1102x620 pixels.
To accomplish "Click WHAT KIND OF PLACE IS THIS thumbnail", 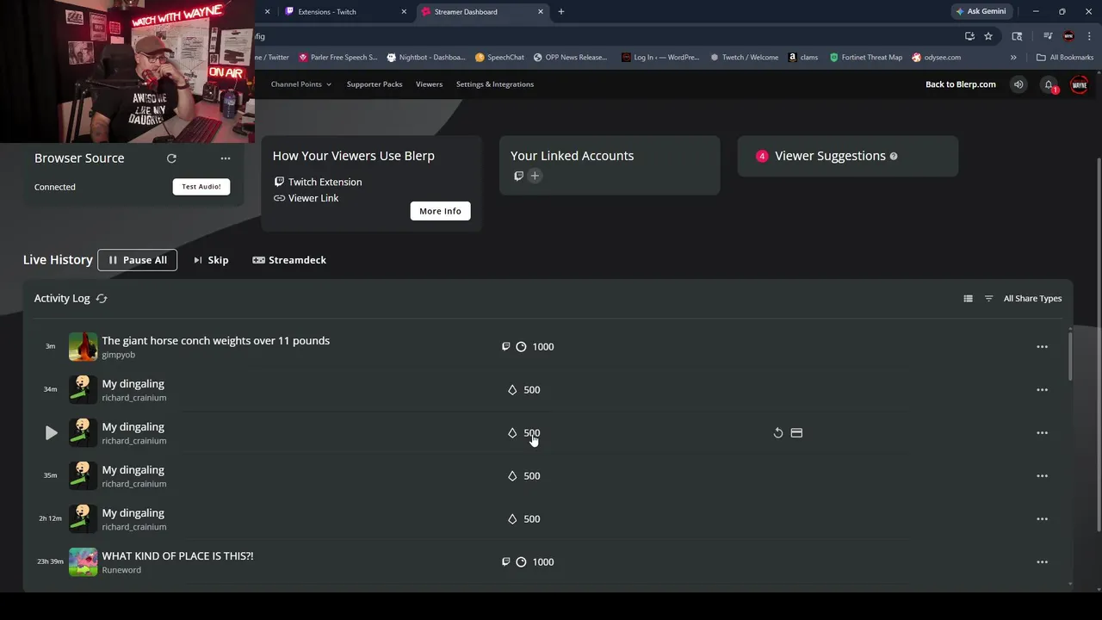I will [x=84, y=562].
